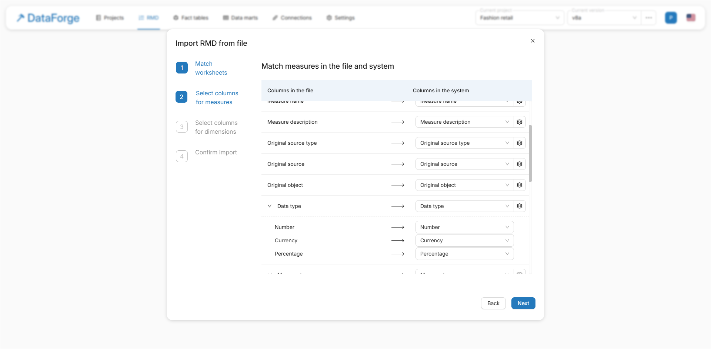The image size is (711, 349).
Task: Open settings gear for Measure description row
Action: 520,122
